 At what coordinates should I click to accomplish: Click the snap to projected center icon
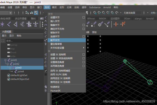tap(108, 13)
